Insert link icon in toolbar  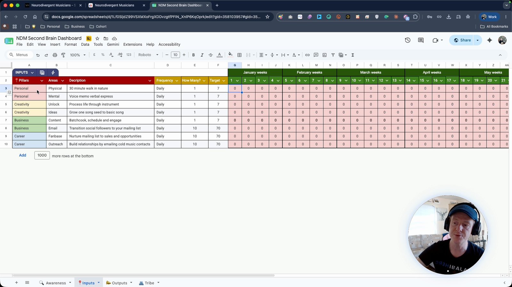(307, 55)
